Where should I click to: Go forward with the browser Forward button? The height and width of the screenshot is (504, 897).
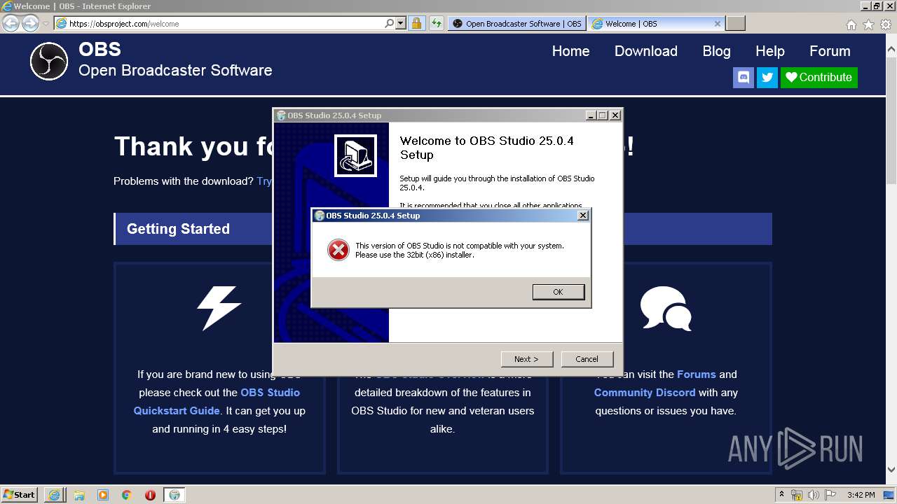tap(30, 23)
